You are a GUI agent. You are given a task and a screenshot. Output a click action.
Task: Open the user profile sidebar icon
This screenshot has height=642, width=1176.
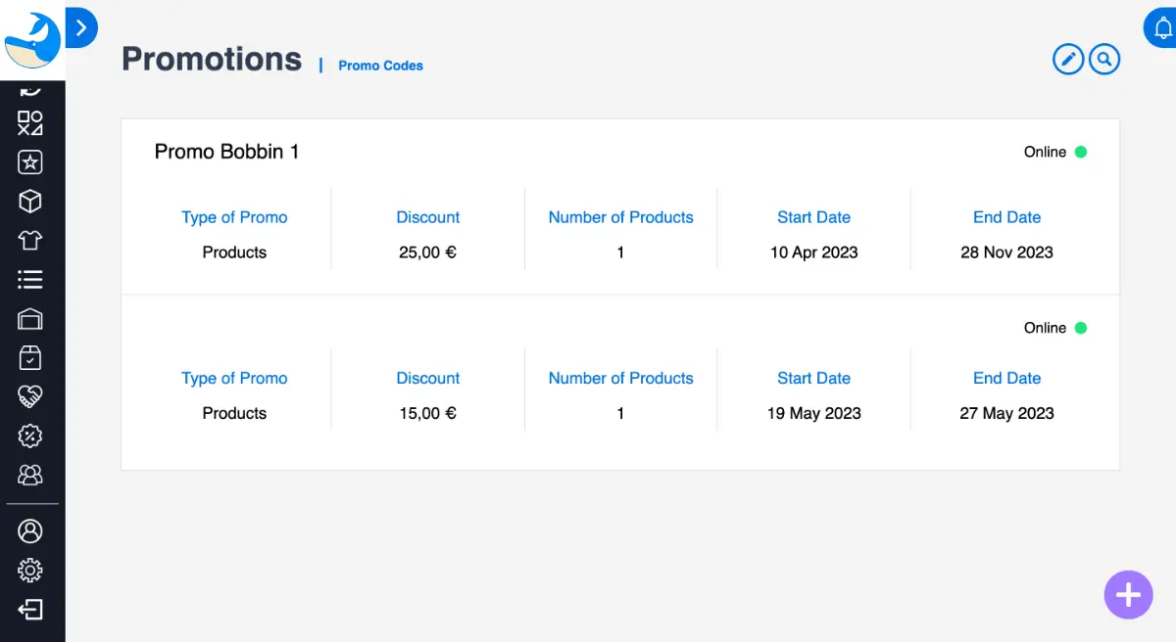(x=30, y=531)
